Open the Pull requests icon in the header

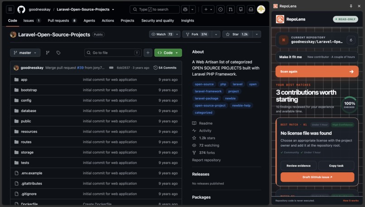pos(231,10)
